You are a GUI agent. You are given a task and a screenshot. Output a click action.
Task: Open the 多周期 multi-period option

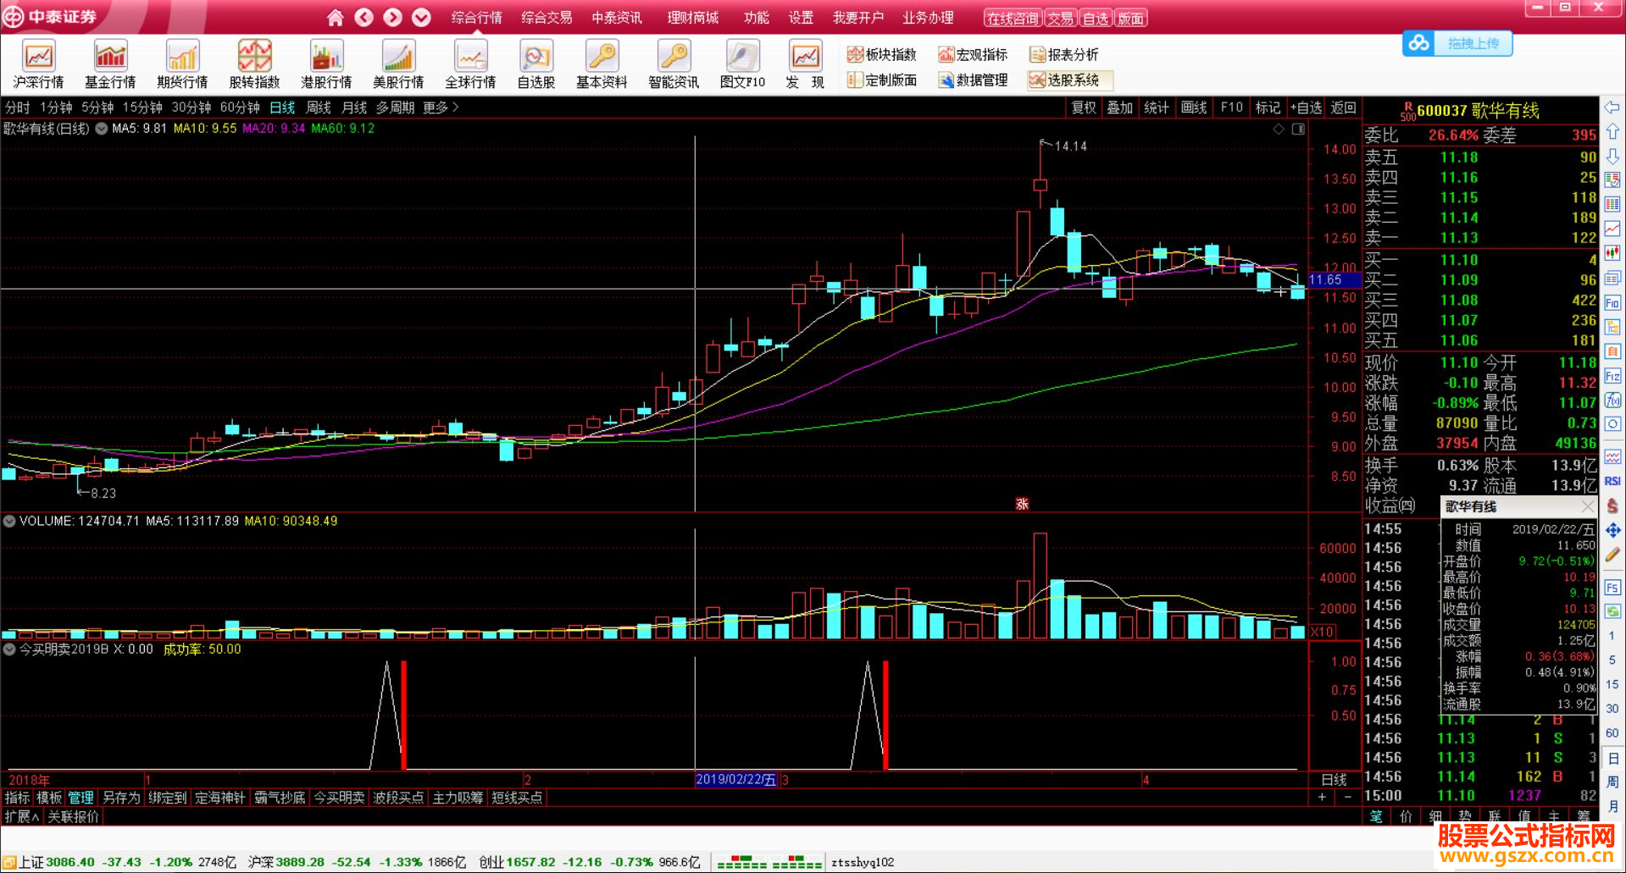pos(395,108)
